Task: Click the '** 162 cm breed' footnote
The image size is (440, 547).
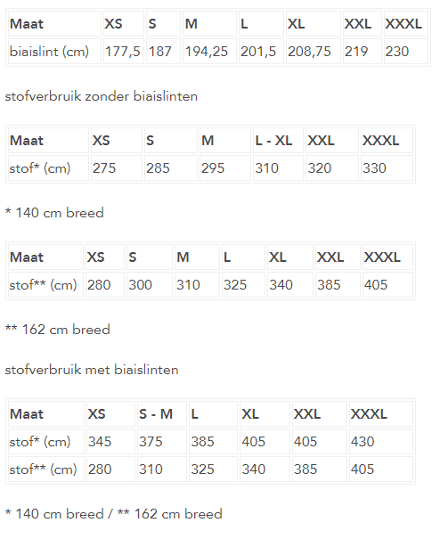Action: point(58,330)
